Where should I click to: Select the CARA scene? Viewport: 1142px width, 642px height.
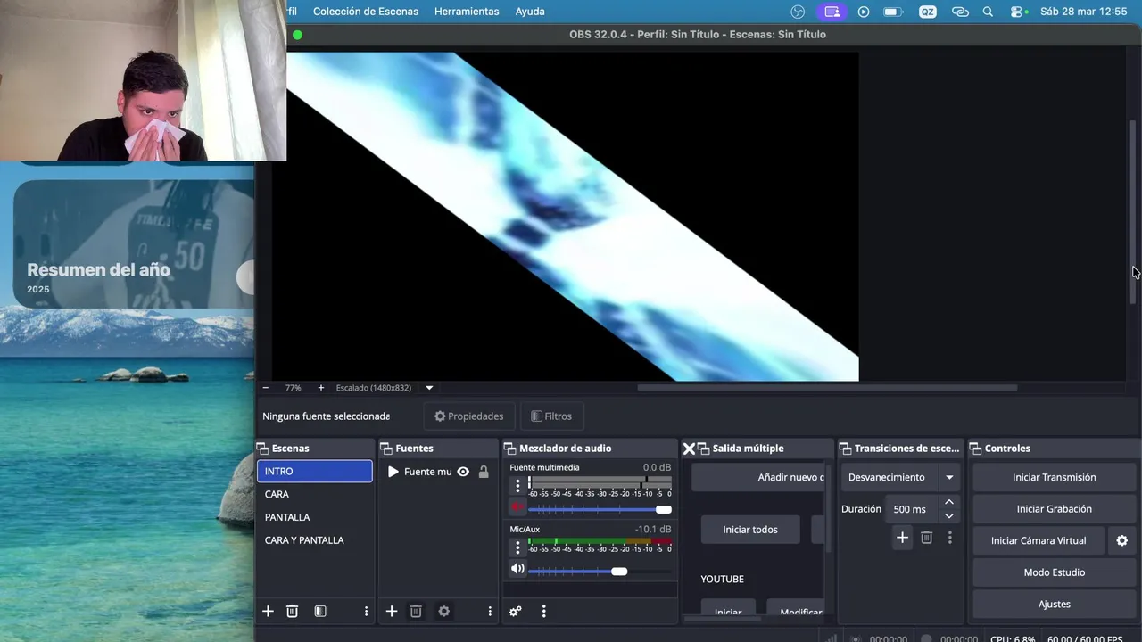pyautogui.click(x=315, y=494)
